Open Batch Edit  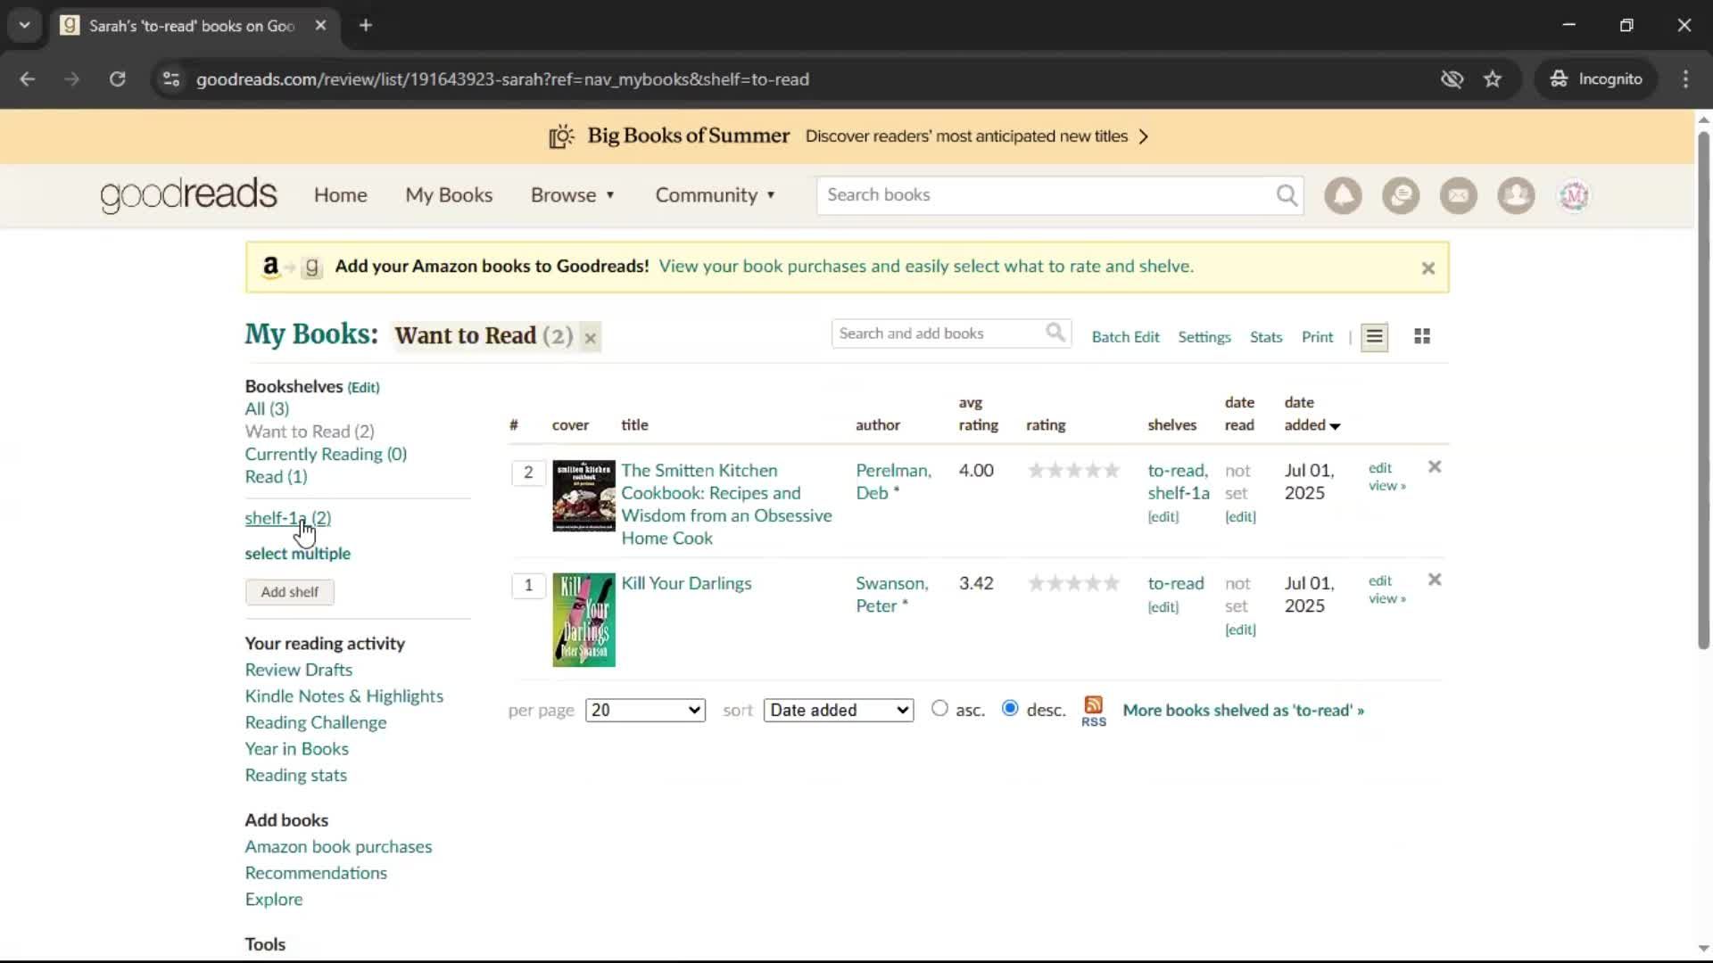pyautogui.click(x=1125, y=337)
